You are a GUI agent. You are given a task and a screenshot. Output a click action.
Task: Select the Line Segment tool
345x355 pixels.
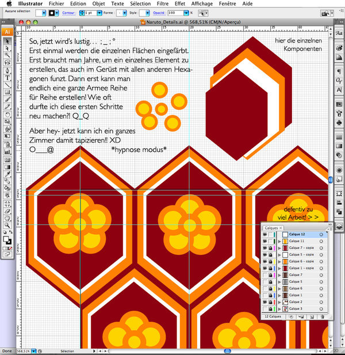[x=7, y=85]
